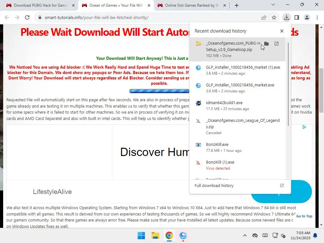Close the Online Slot Games tab
The width and height of the screenshot is (324, 243).
(x=225, y=6)
